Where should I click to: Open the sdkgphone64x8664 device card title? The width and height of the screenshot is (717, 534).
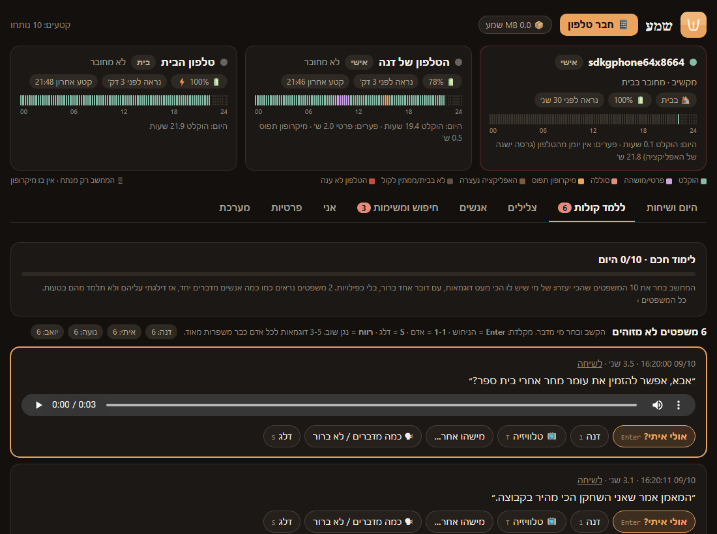(x=636, y=62)
